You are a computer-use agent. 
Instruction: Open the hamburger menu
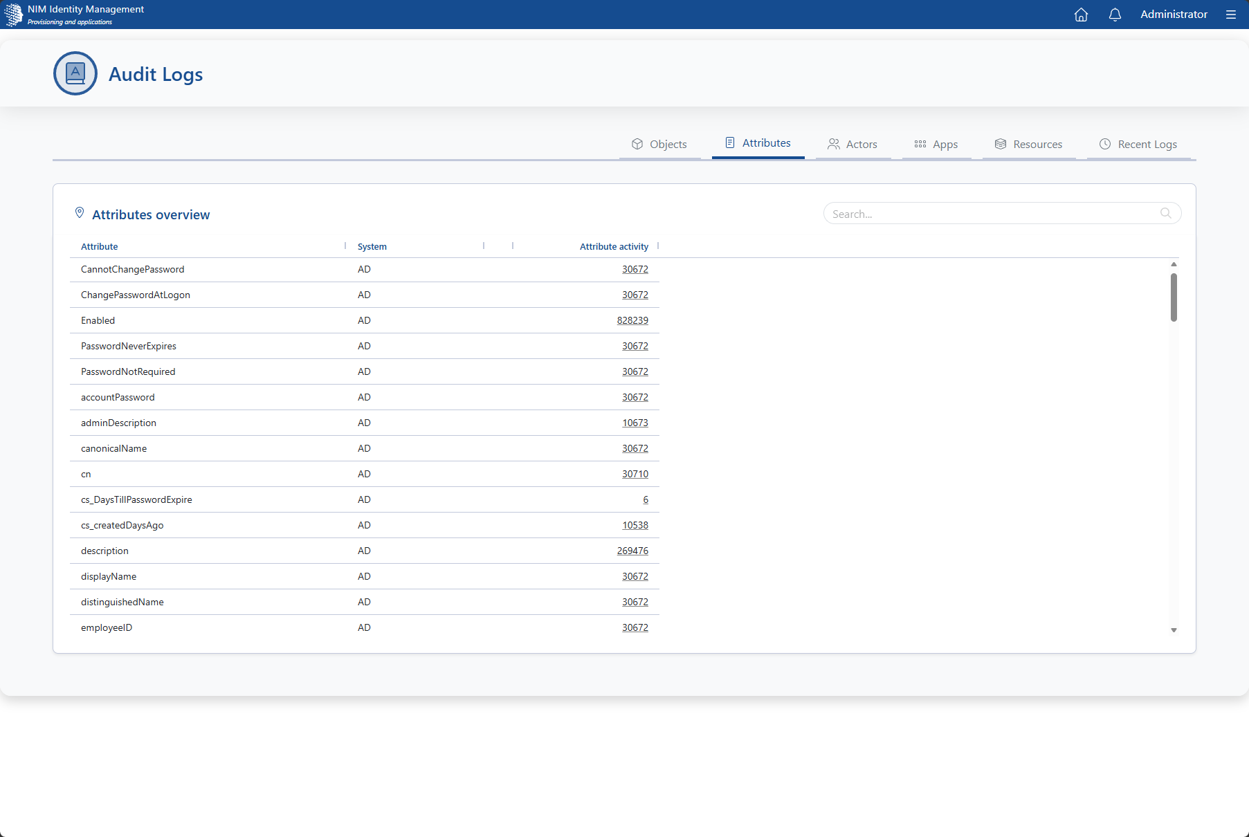1230,15
